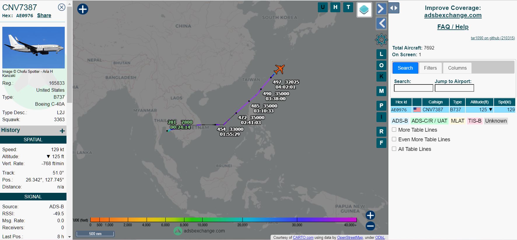
Task: Zoom in the map with the bottom-right plus
Action: pyautogui.click(x=370, y=215)
